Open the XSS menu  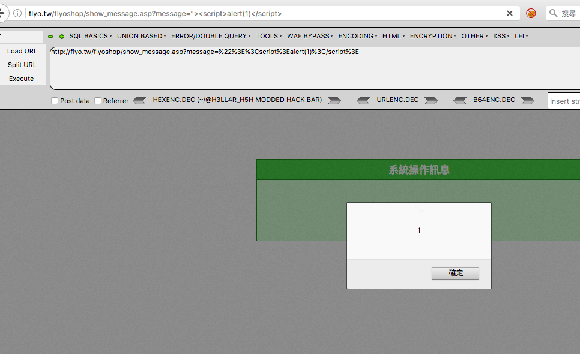(501, 36)
